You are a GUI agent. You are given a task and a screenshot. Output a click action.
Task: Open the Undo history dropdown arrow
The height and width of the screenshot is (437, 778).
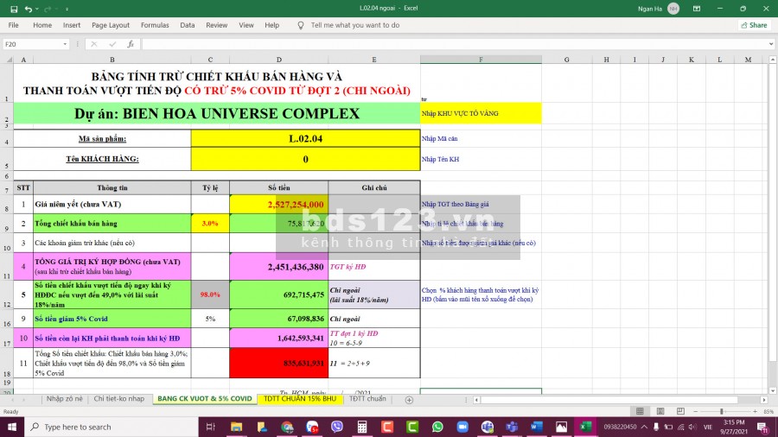pos(37,9)
